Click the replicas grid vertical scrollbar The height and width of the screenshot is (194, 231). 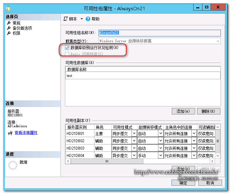point(218,141)
